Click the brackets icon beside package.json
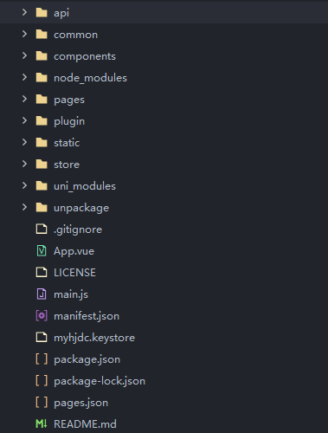The image size is (328, 433). click(42, 359)
